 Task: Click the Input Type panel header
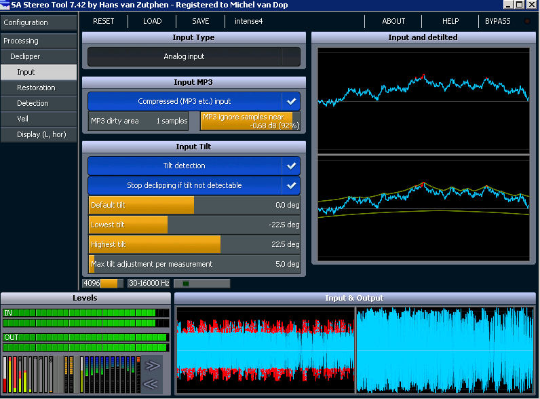pos(194,37)
